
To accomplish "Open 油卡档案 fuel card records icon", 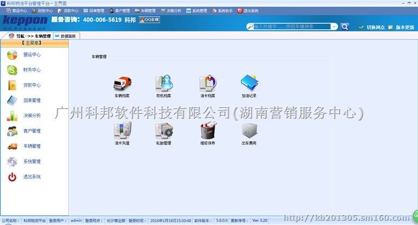I will (207, 83).
